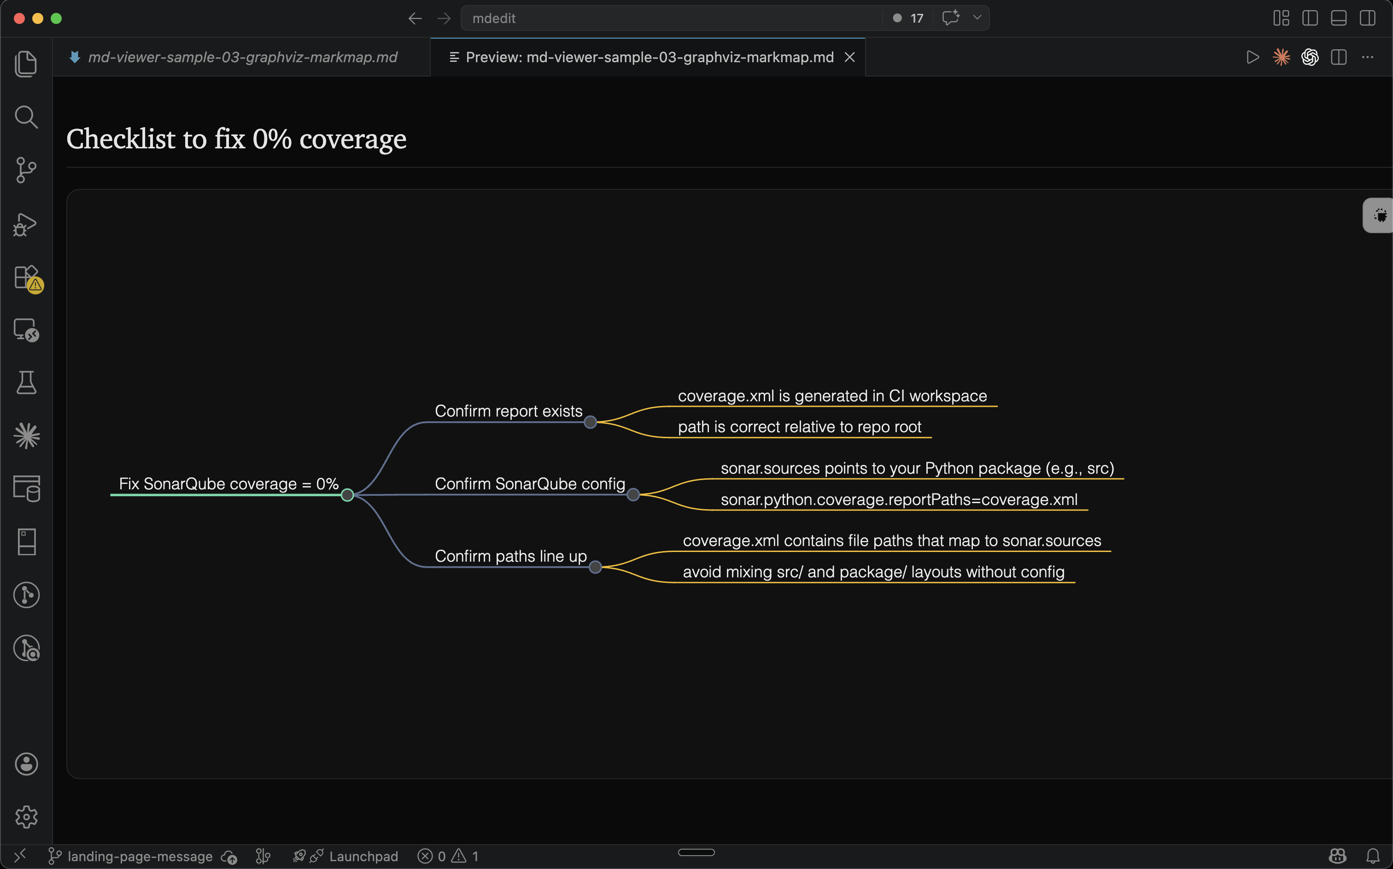1393x869 pixels.
Task: Click the 17 indicator in the title bar
Action: click(x=908, y=18)
